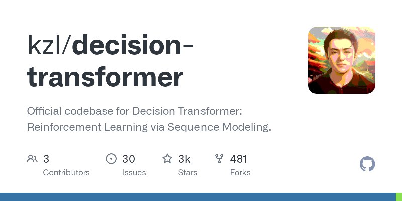Click the kzl owner name

[45, 46]
